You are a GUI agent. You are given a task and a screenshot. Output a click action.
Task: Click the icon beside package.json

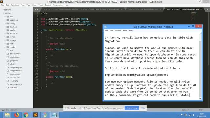coord(8,74)
